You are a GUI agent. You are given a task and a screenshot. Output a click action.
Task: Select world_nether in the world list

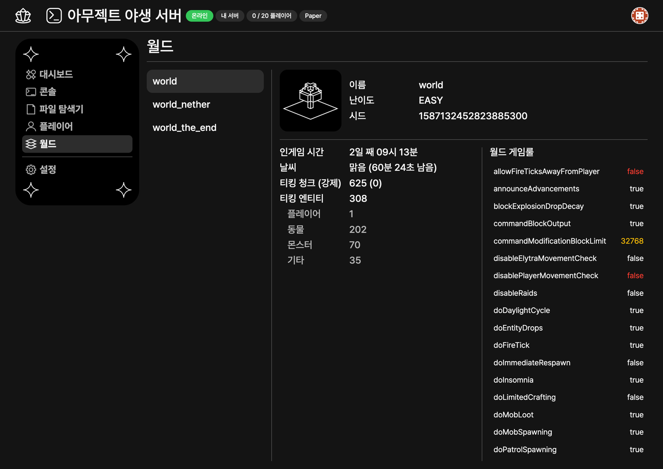(181, 105)
